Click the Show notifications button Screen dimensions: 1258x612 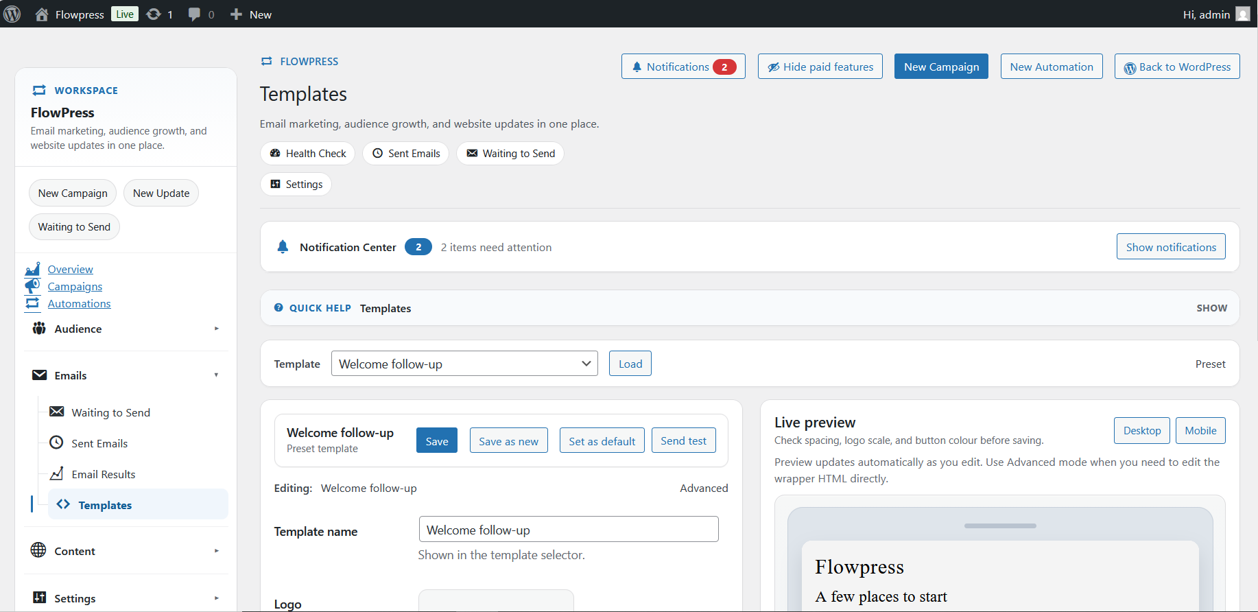[1171, 247]
